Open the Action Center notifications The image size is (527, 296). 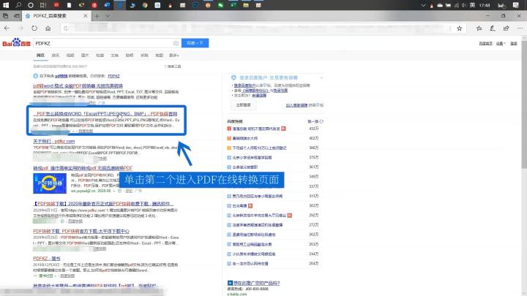[x=516, y=5]
